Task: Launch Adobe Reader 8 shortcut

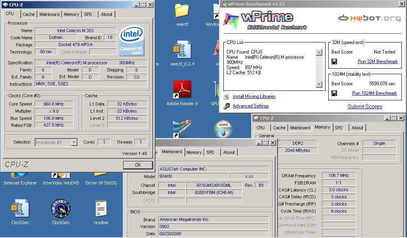Action: (182, 90)
